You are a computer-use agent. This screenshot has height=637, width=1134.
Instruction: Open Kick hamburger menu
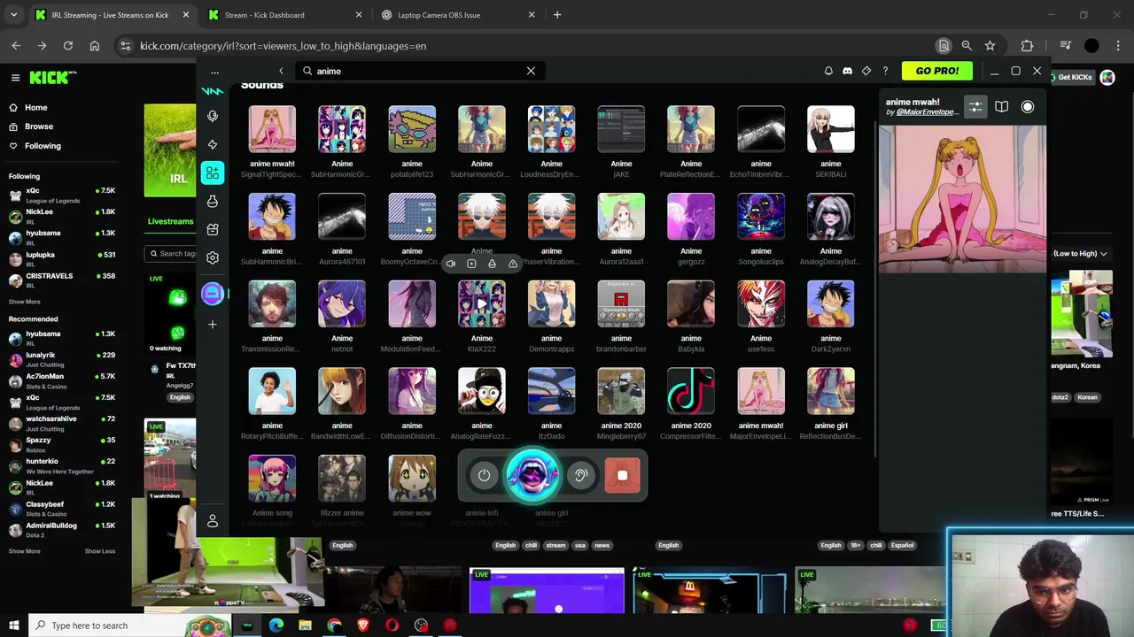click(x=15, y=78)
